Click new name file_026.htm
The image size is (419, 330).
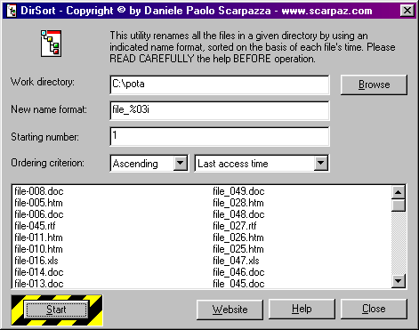[x=238, y=237]
